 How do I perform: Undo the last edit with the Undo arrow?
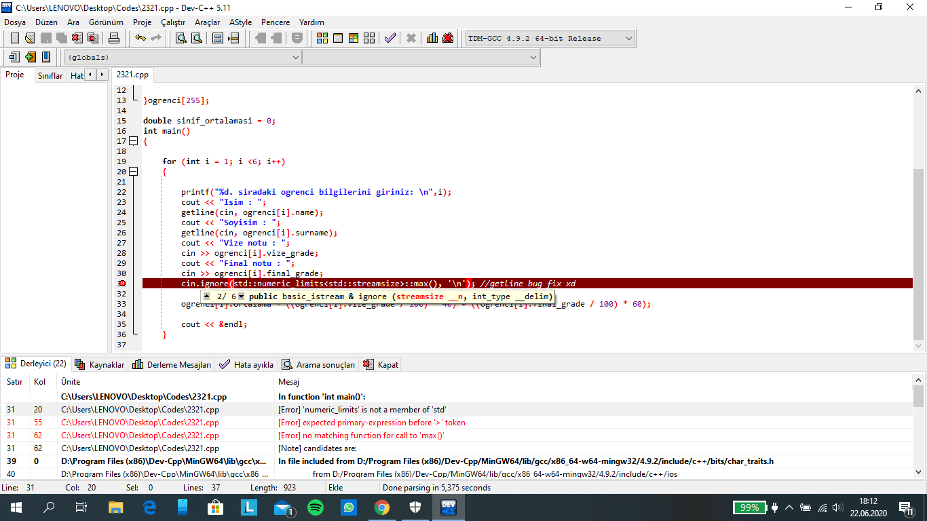click(140, 38)
